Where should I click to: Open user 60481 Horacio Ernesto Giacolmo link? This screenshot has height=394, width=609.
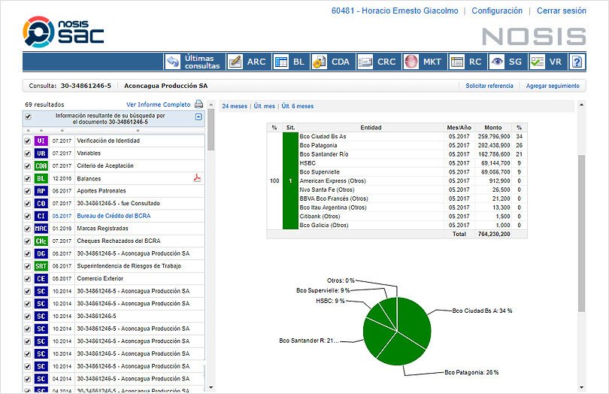[x=395, y=11]
